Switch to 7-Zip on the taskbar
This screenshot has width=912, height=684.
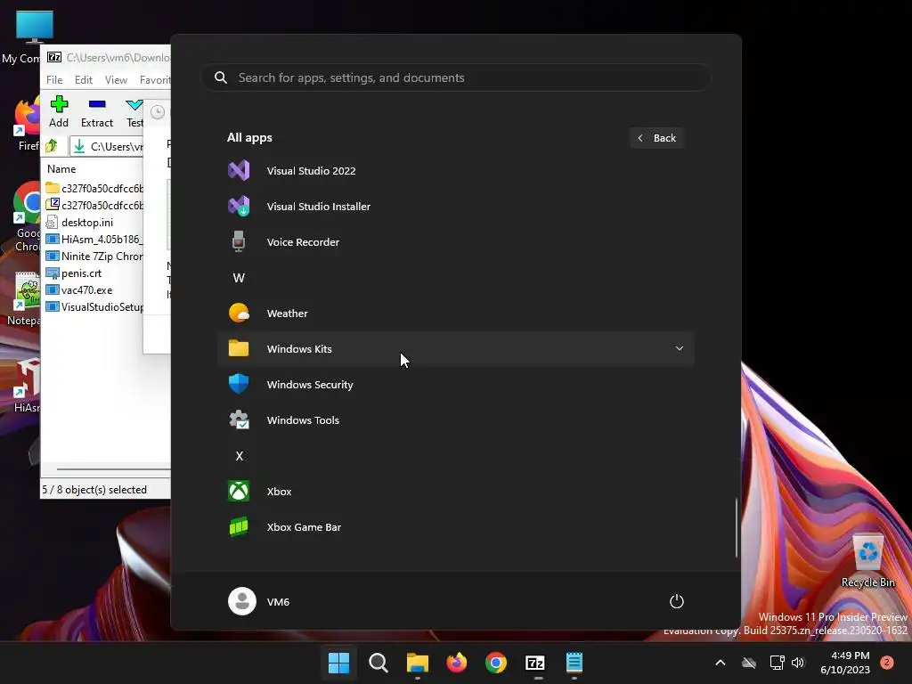pos(534,663)
